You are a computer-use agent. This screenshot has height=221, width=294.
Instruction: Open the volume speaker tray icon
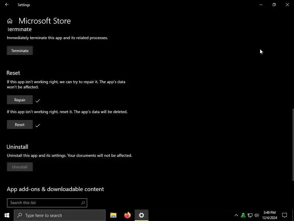point(257,215)
